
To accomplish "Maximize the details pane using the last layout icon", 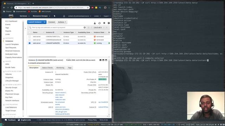I will tap(106, 60).
